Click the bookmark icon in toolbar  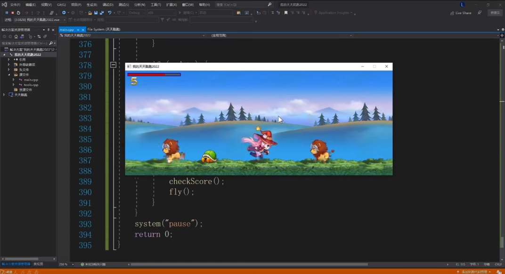click(x=286, y=13)
